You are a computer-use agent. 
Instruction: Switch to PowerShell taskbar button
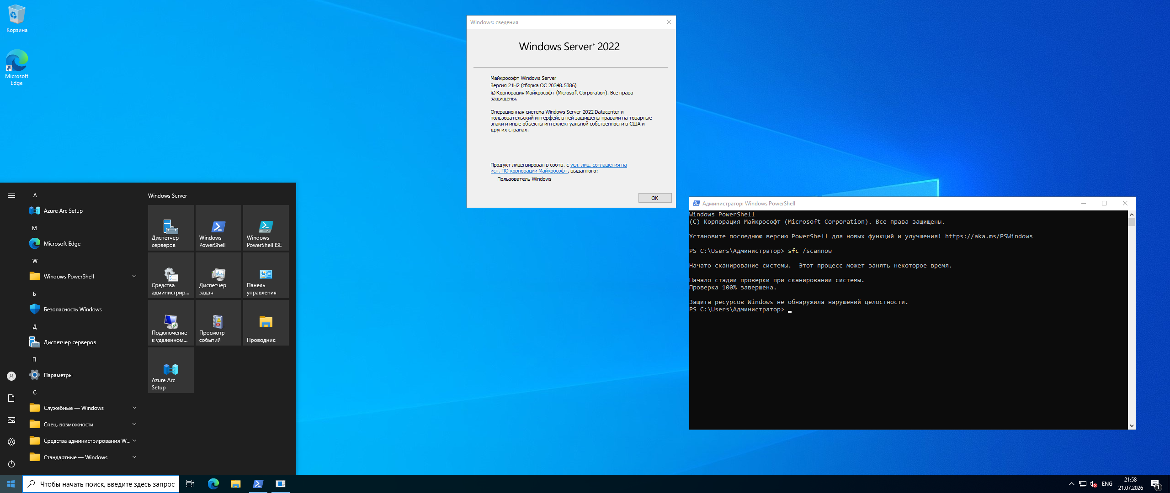coord(258,484)
